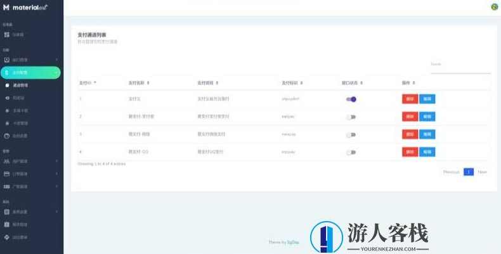
Task: Select the teal highlighted payment menu item
Action: [x=30, y=73]
